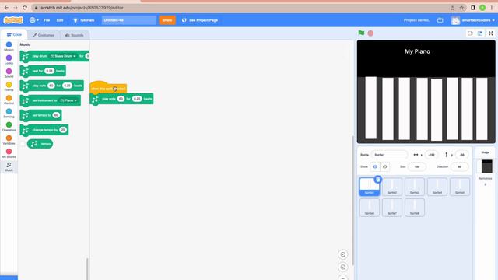Screen dimensions: 498x280
Task: Select Sprite4 thumbnail
Action: click(437, 187)
